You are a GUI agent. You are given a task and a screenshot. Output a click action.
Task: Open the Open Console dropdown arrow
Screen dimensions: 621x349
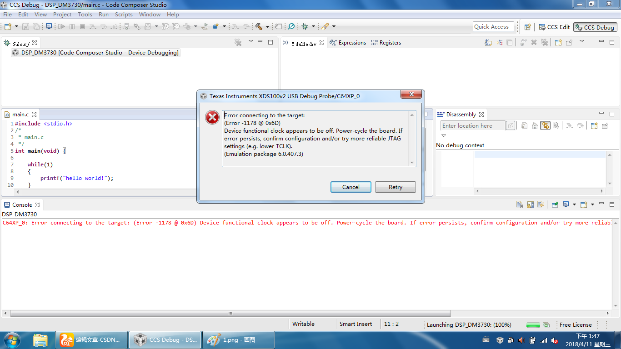click(592, 205)
